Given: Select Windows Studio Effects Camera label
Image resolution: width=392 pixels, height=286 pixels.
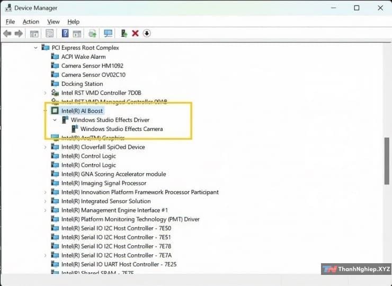Looking at the screenshot, I should pos(121,129).
